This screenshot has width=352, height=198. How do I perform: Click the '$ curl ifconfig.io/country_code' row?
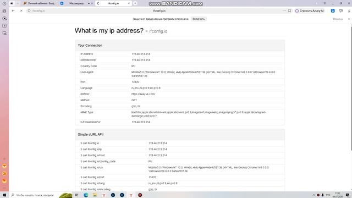pos(180,161)
